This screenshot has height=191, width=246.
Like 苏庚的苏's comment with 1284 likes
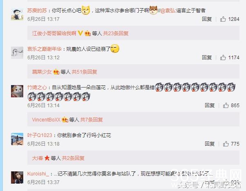(223, 19)
